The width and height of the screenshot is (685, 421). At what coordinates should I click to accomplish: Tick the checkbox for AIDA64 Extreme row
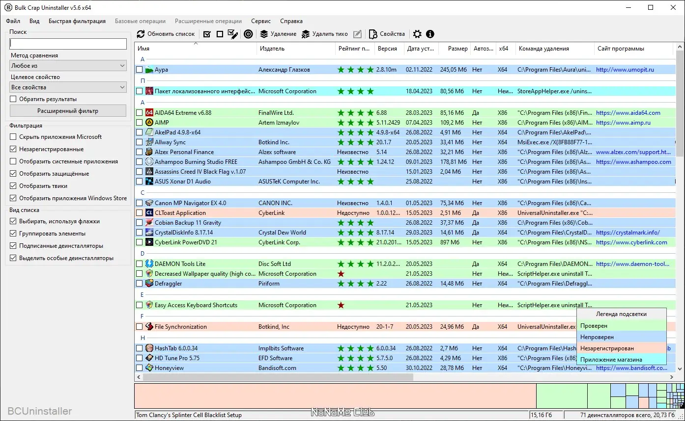click(140, 113)
